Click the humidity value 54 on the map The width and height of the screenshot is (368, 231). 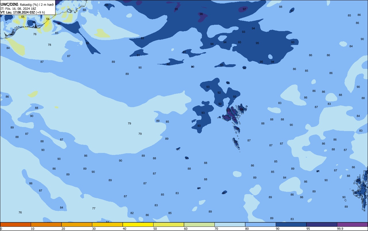48,19
